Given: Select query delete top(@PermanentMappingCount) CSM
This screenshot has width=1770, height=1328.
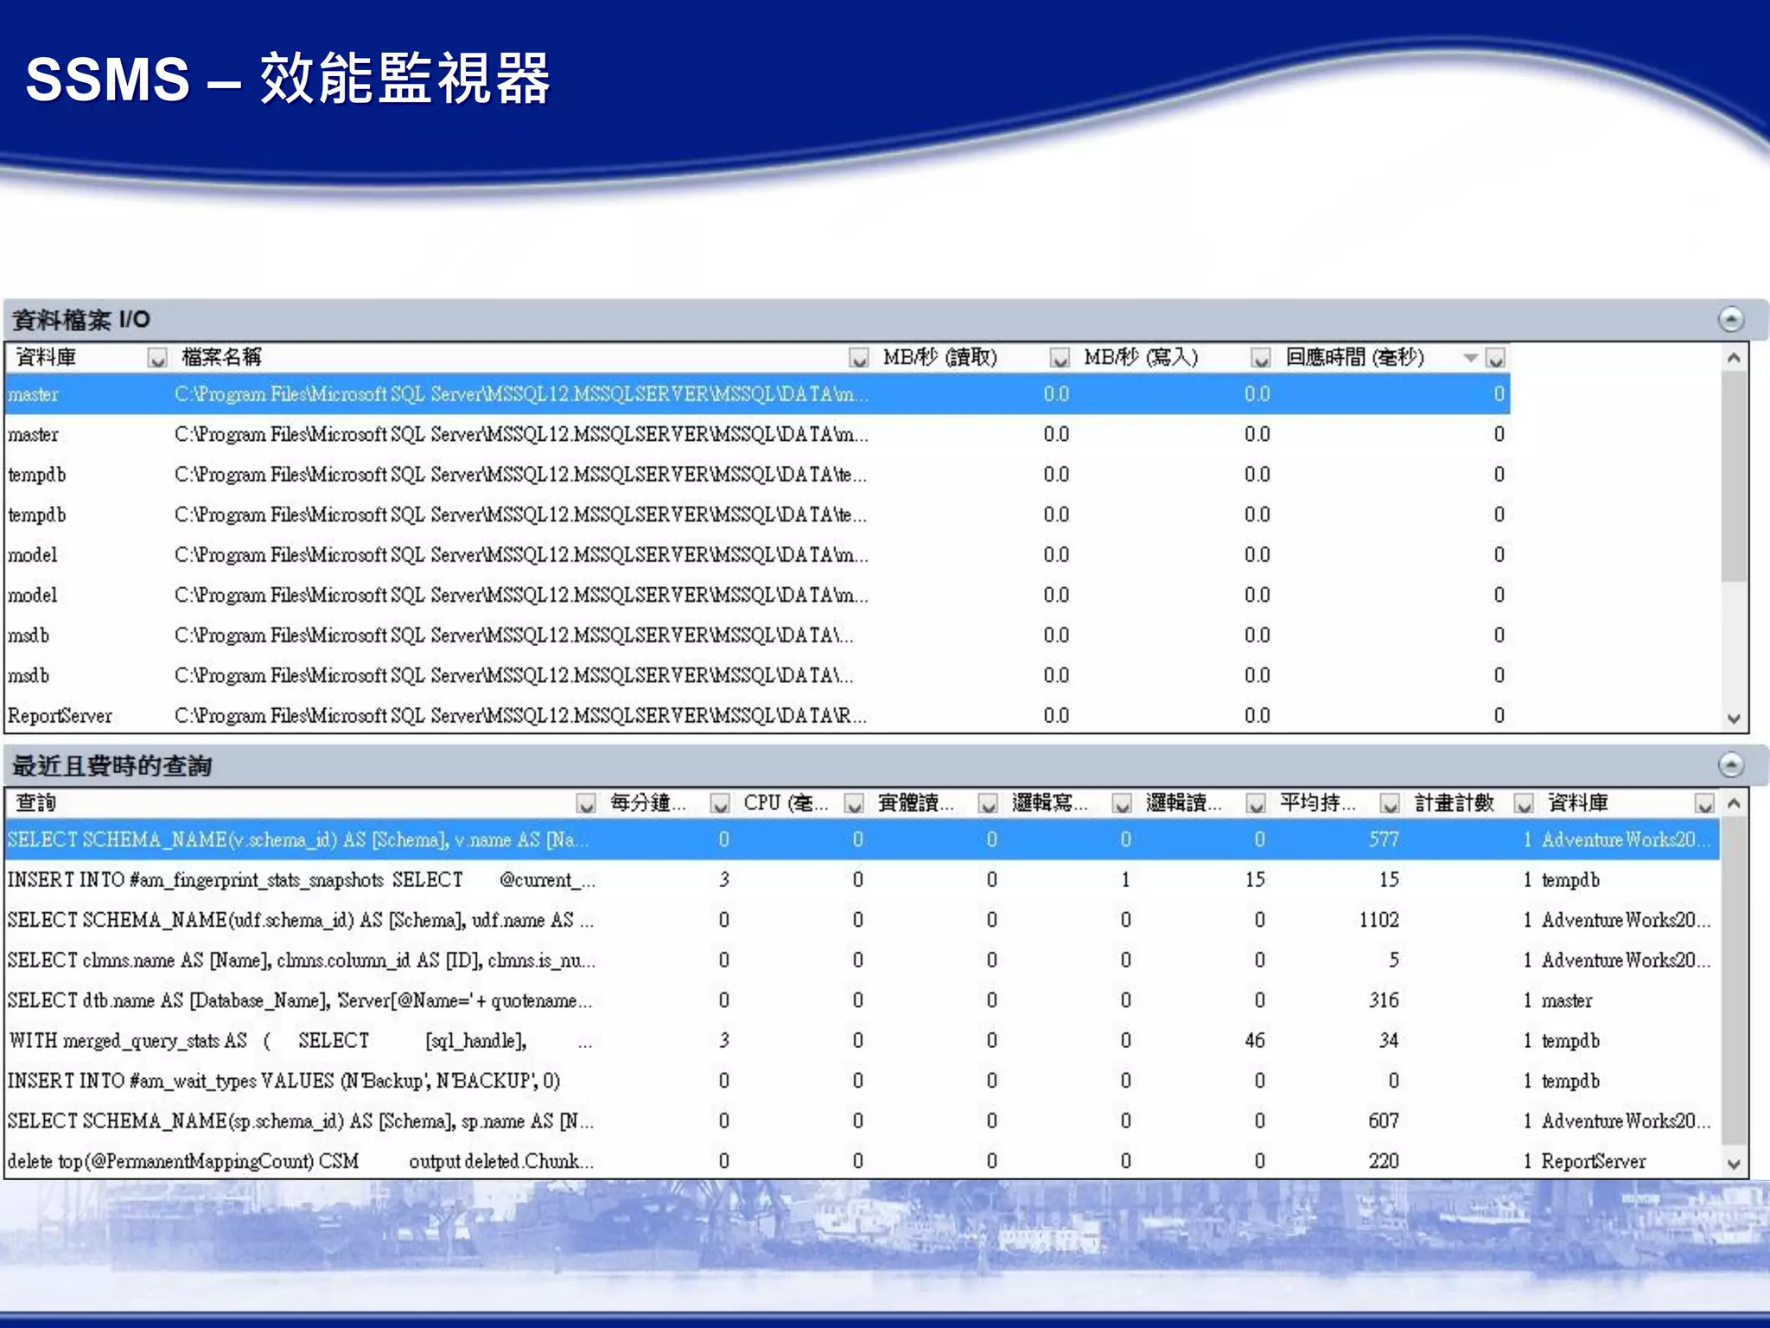Looking at the screenshot, I should point(862,1161).
